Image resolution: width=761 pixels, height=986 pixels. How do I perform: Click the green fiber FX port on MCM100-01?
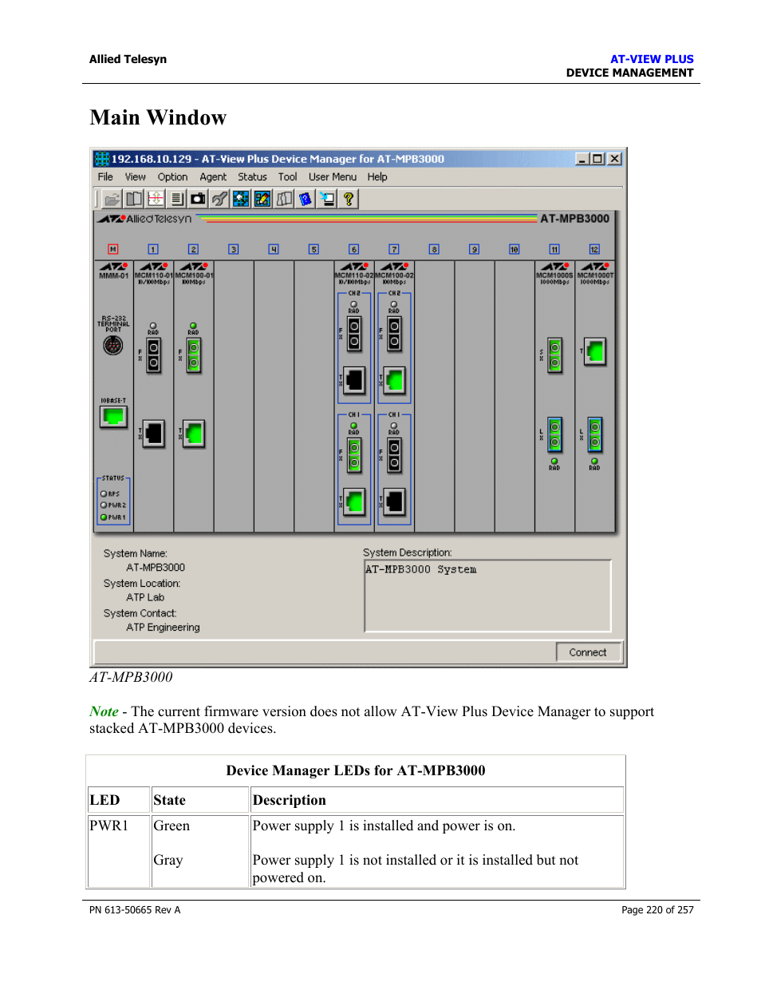(x=194, y=356)
